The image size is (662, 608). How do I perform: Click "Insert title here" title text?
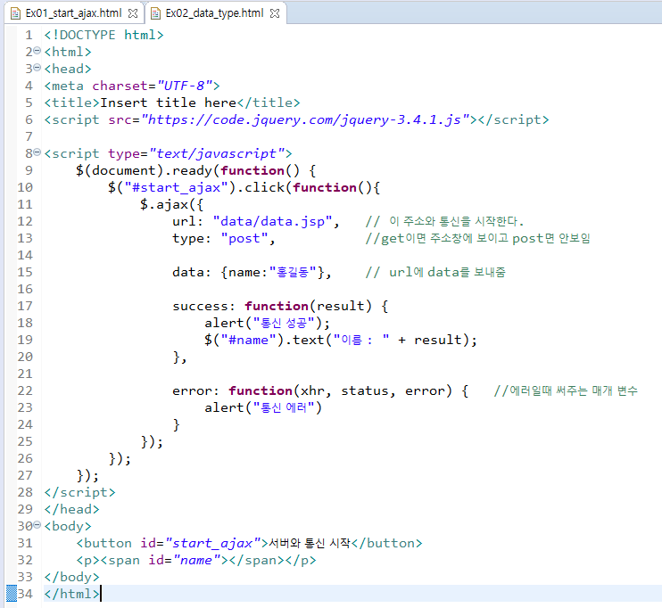(x=169, y=103)
